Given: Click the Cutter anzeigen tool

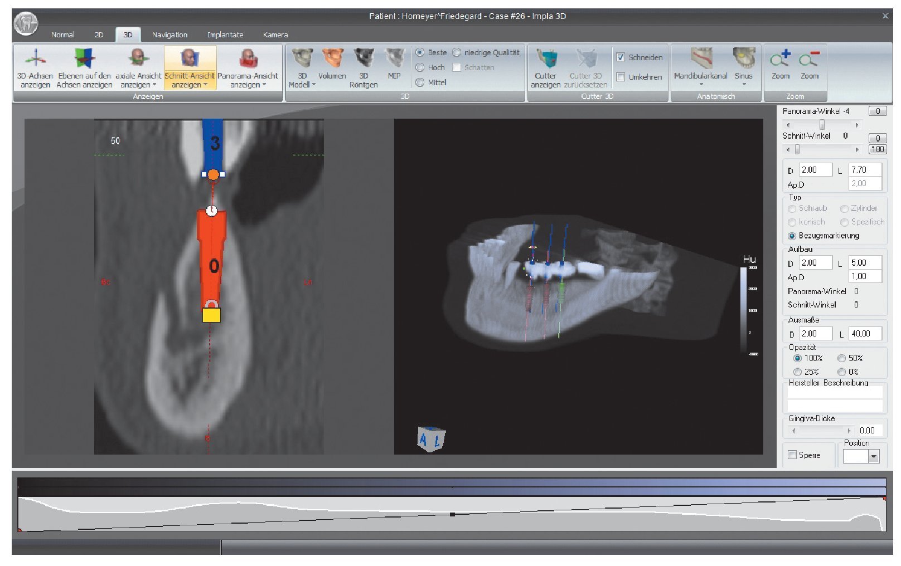Looking at the screenshot, I should click(x=545, y=58).
